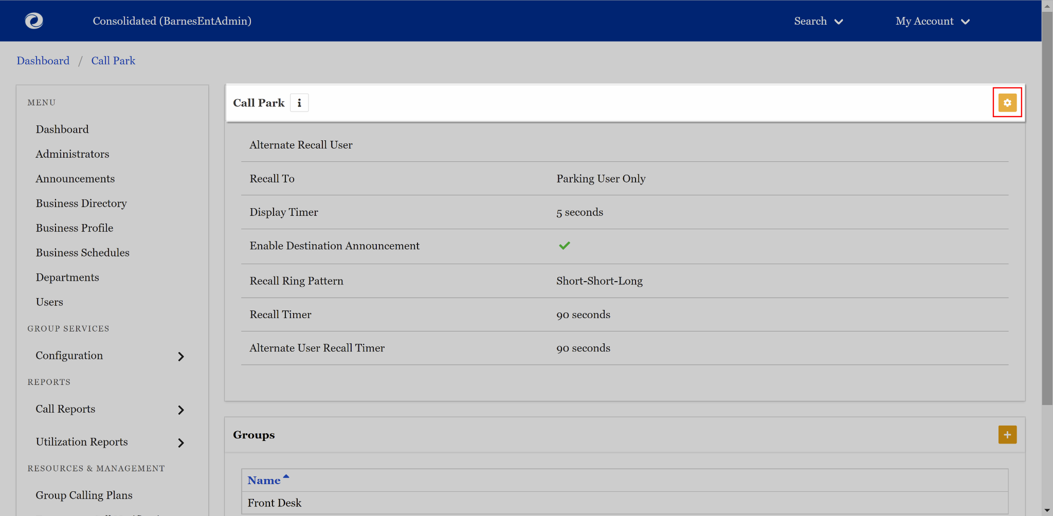
Task: Click the swirl logo in header
Action: (34, 21)
